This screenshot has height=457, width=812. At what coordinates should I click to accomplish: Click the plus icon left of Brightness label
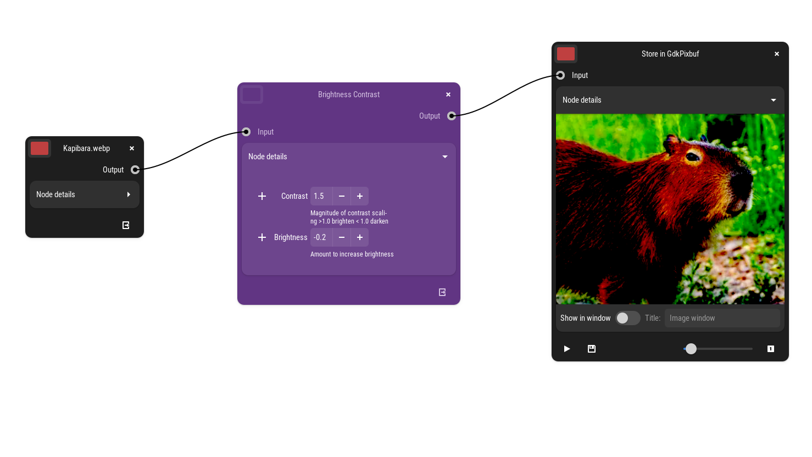tap(262, 237)
